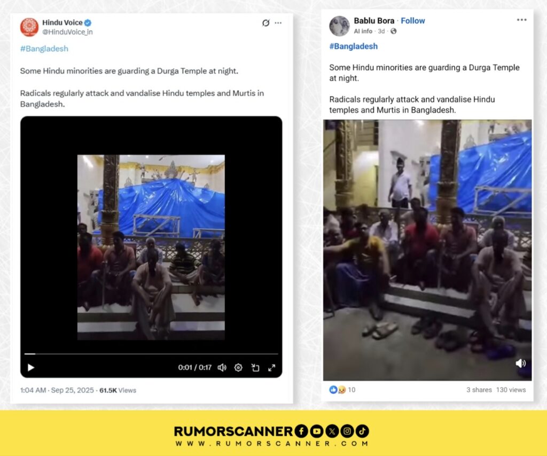
Task: Open the @HinduVoice_in handle
Action: 67,32
